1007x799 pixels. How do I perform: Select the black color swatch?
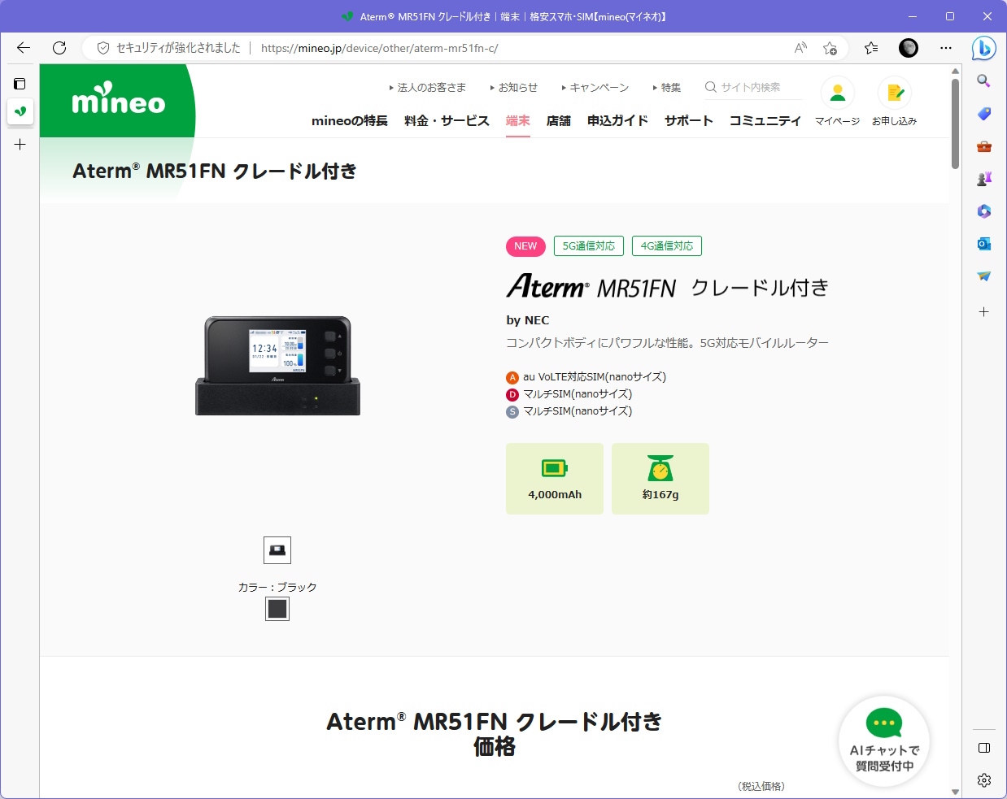click(277, 609)
